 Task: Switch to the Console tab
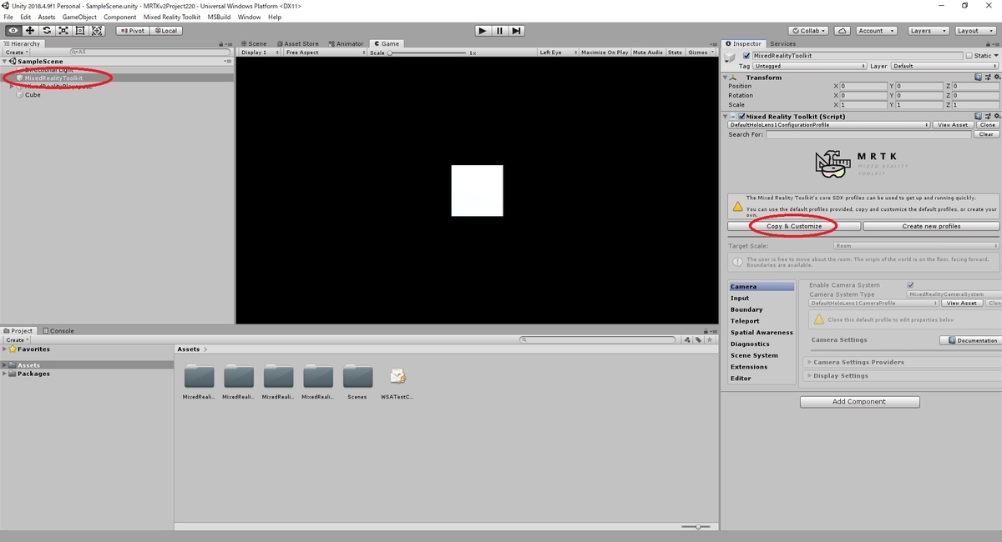click(58, 330)
